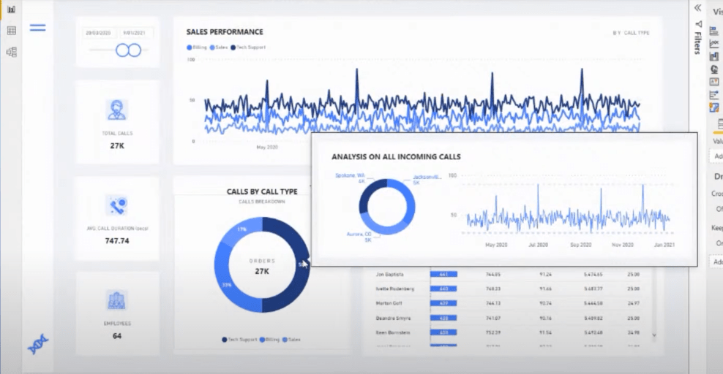Toggle the Tech Support legend in Sales Performance
Image resolution: width=723 pixels, height=374 pixels.
[248, 47]
